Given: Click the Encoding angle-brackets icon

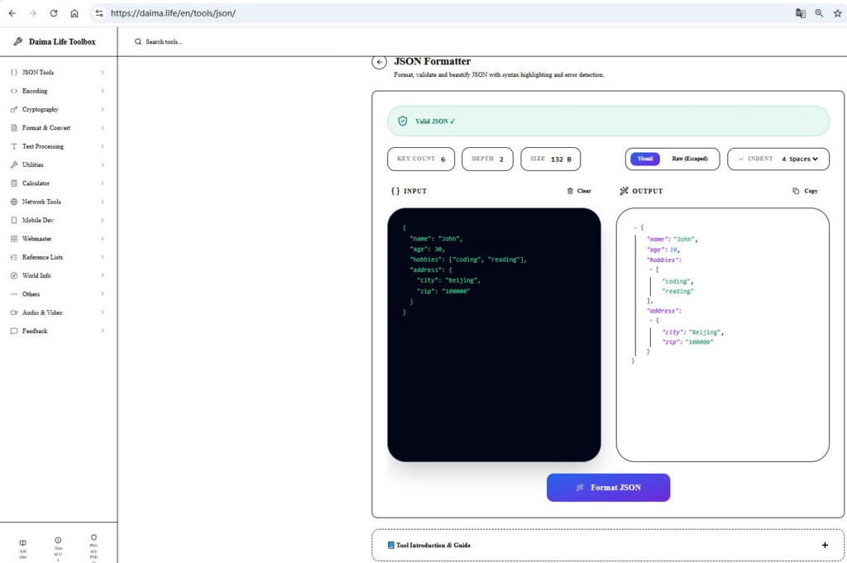Looking at the screenshot, I should 14,91.
